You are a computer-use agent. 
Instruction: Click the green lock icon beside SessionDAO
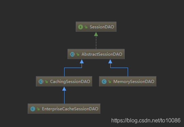[86, 27]
